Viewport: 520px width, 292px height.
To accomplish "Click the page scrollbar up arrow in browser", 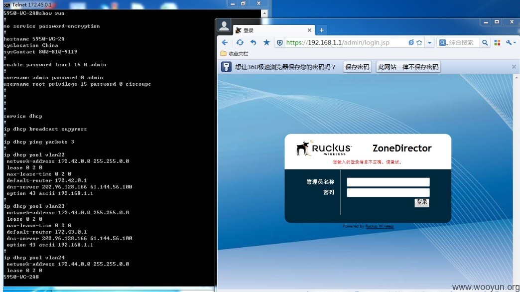I will coord(517,77).
